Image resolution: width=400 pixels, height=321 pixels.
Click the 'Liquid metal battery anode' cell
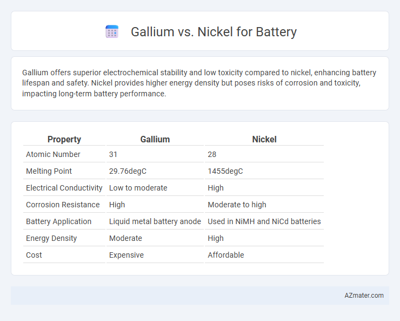pos(155,221)
